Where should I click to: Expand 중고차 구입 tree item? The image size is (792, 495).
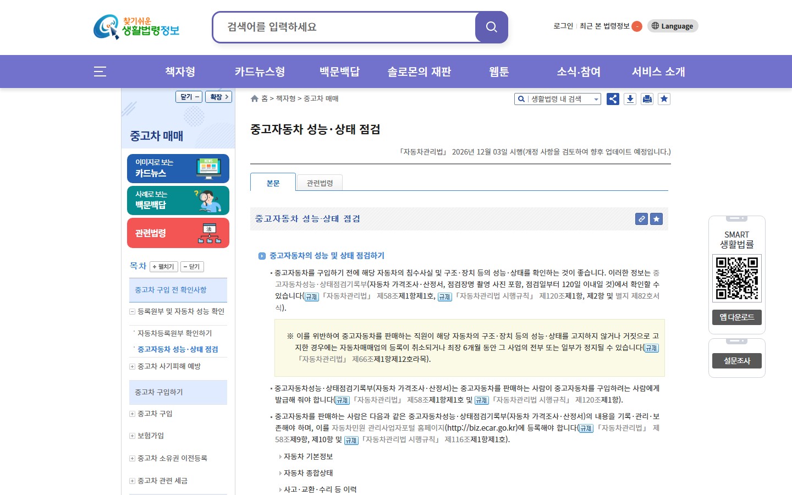(132, 414)
